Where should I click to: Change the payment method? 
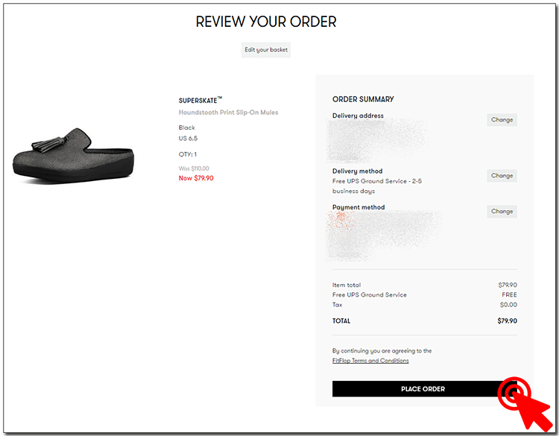(x=502, y=212)
